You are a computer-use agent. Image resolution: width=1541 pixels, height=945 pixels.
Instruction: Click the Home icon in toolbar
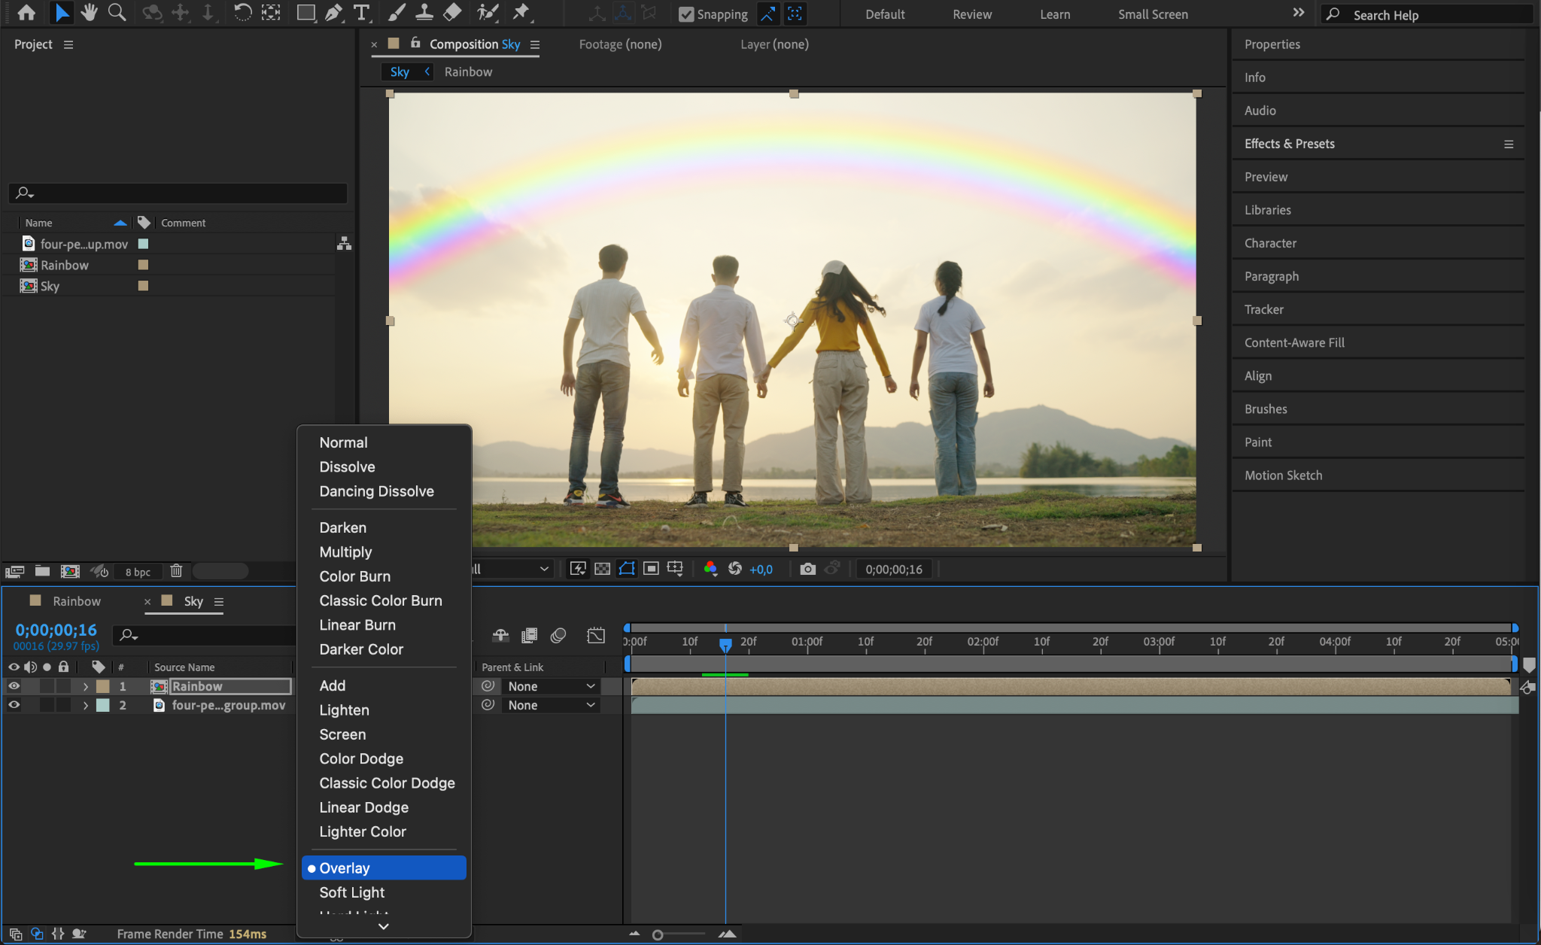click(26, 13)
